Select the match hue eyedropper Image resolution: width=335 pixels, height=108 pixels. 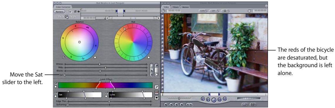[x=157, y=66]
